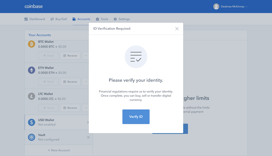Viewport: 272px width, 156px height.
Task: Open the Buy/Sell tab
Action: pos(59,19)
